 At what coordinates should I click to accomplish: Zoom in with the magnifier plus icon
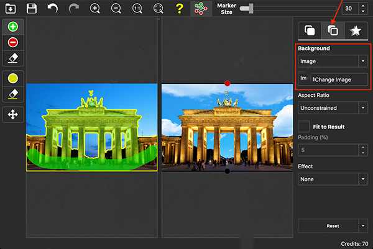click(x=95, y=9)
